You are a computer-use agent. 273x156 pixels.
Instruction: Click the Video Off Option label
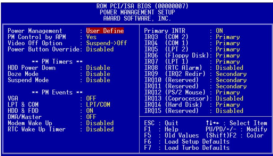pos(35,43)
